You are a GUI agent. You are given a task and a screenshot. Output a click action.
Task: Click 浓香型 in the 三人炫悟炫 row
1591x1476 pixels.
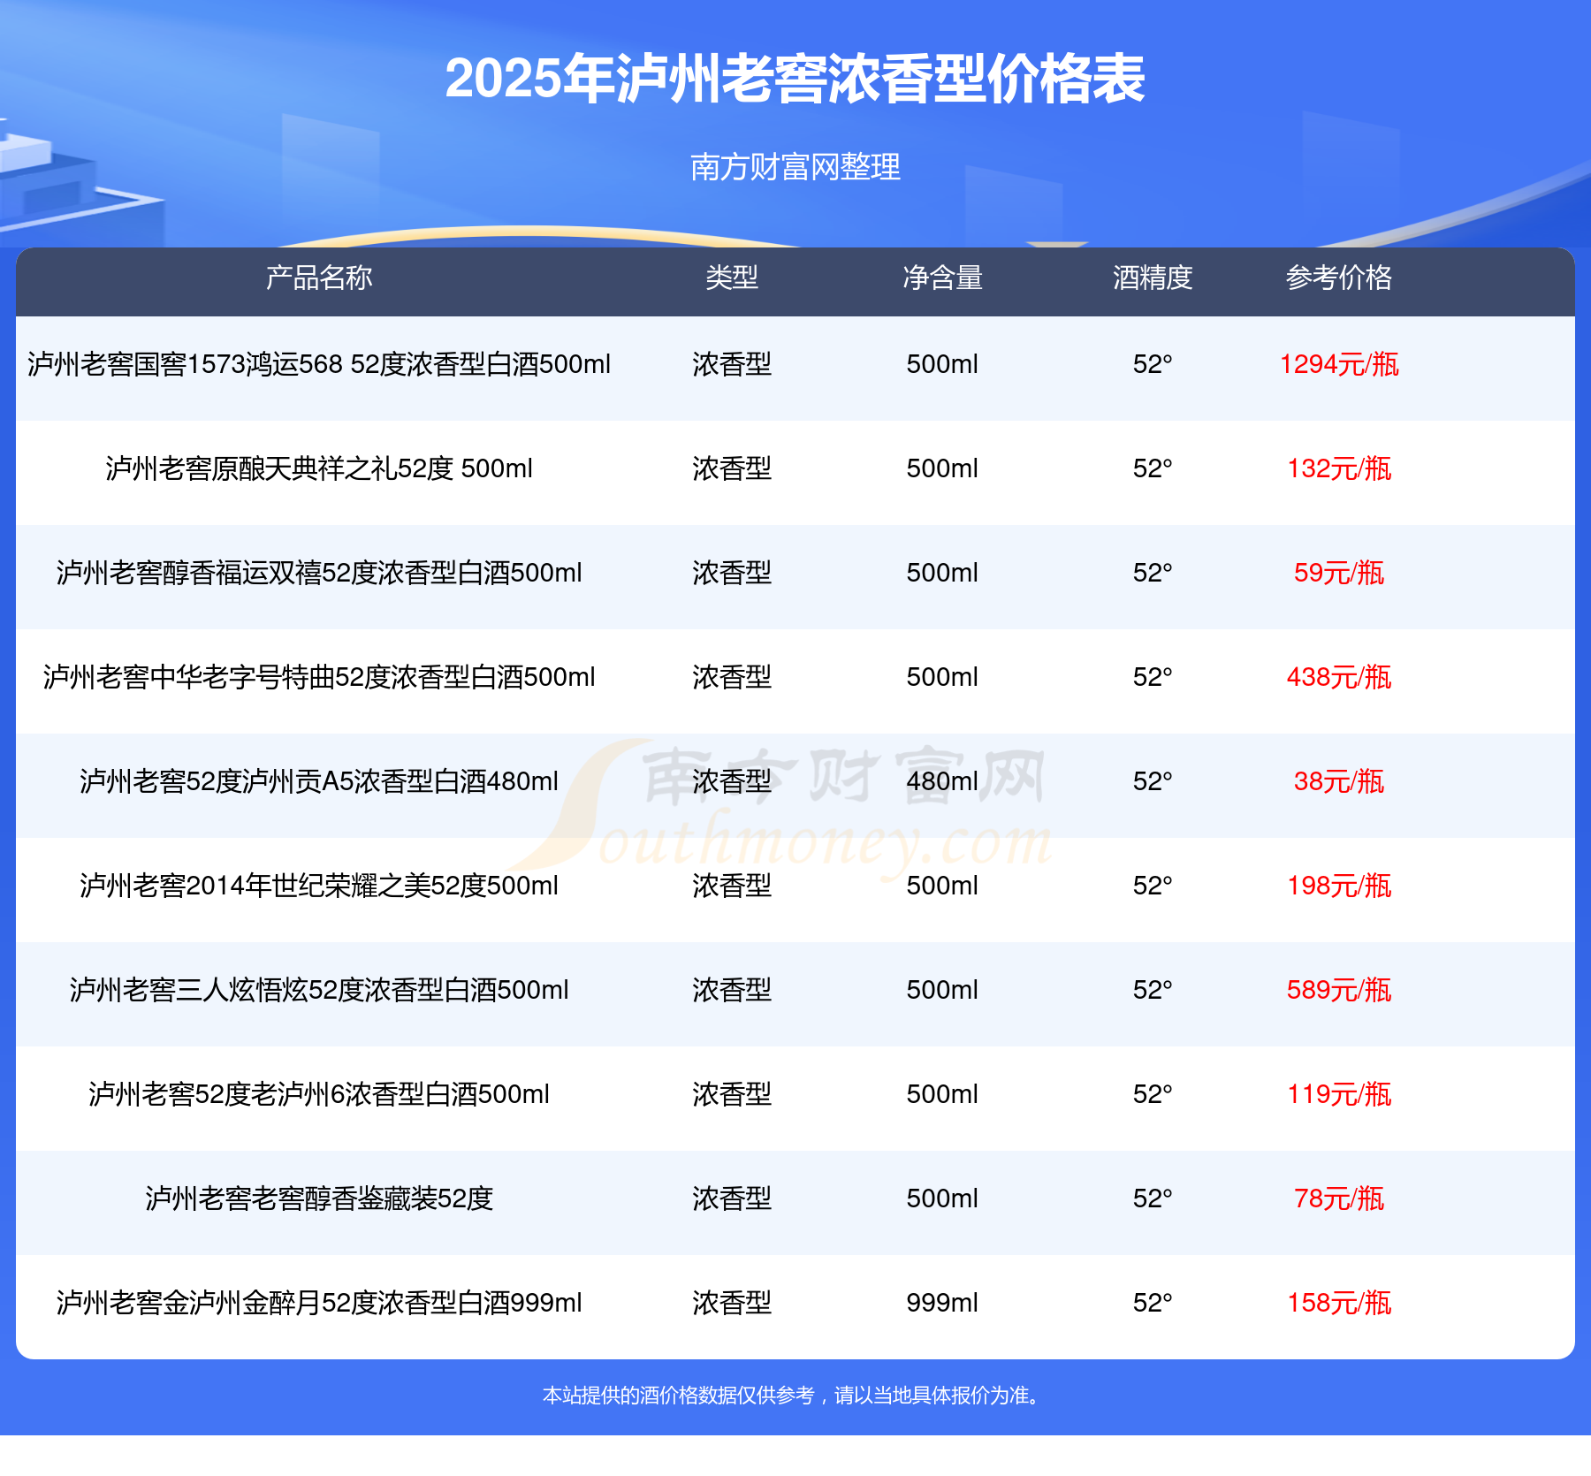732,990
